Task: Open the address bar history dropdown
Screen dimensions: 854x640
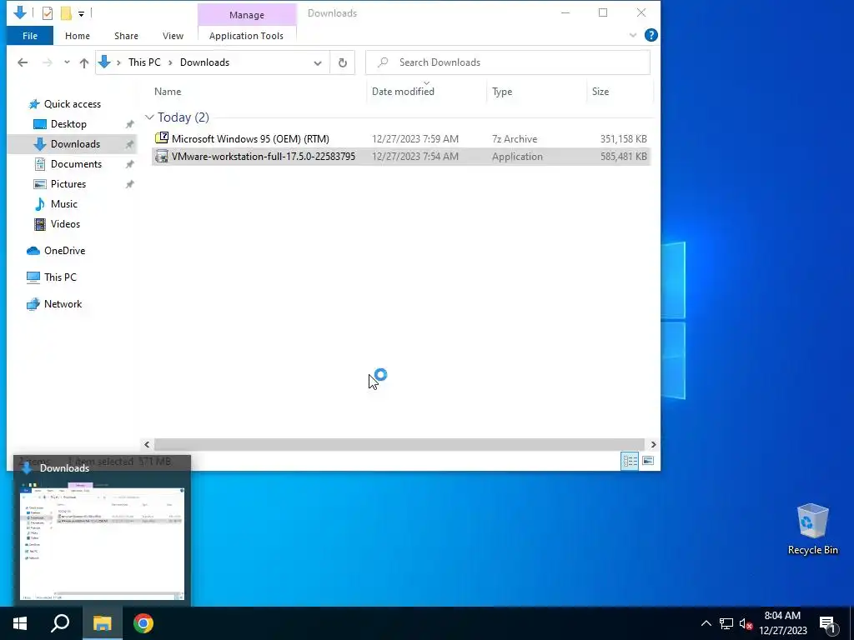Action: coord(318,62)
